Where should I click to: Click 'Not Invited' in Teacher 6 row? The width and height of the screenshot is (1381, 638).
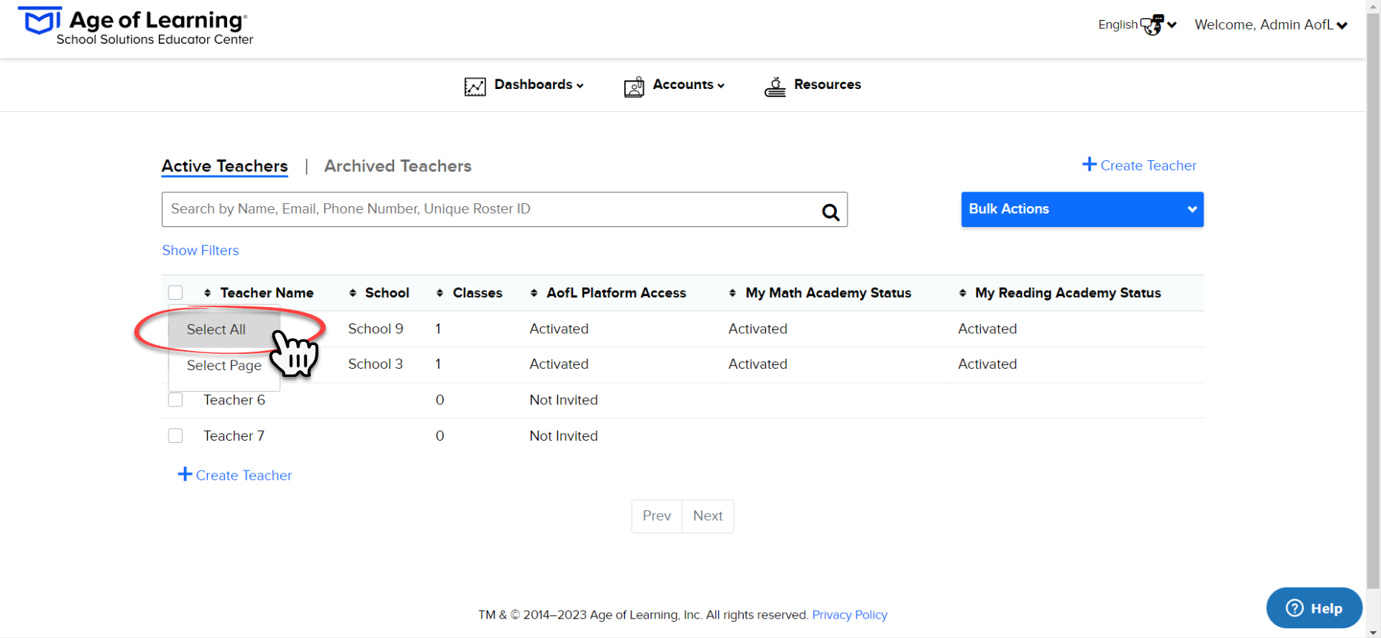click(563, 401)
